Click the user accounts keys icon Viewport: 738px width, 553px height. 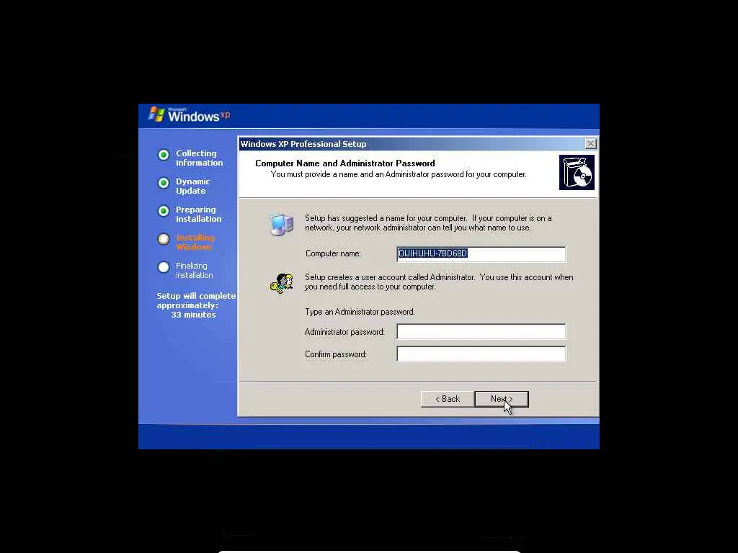coord(282,283)
